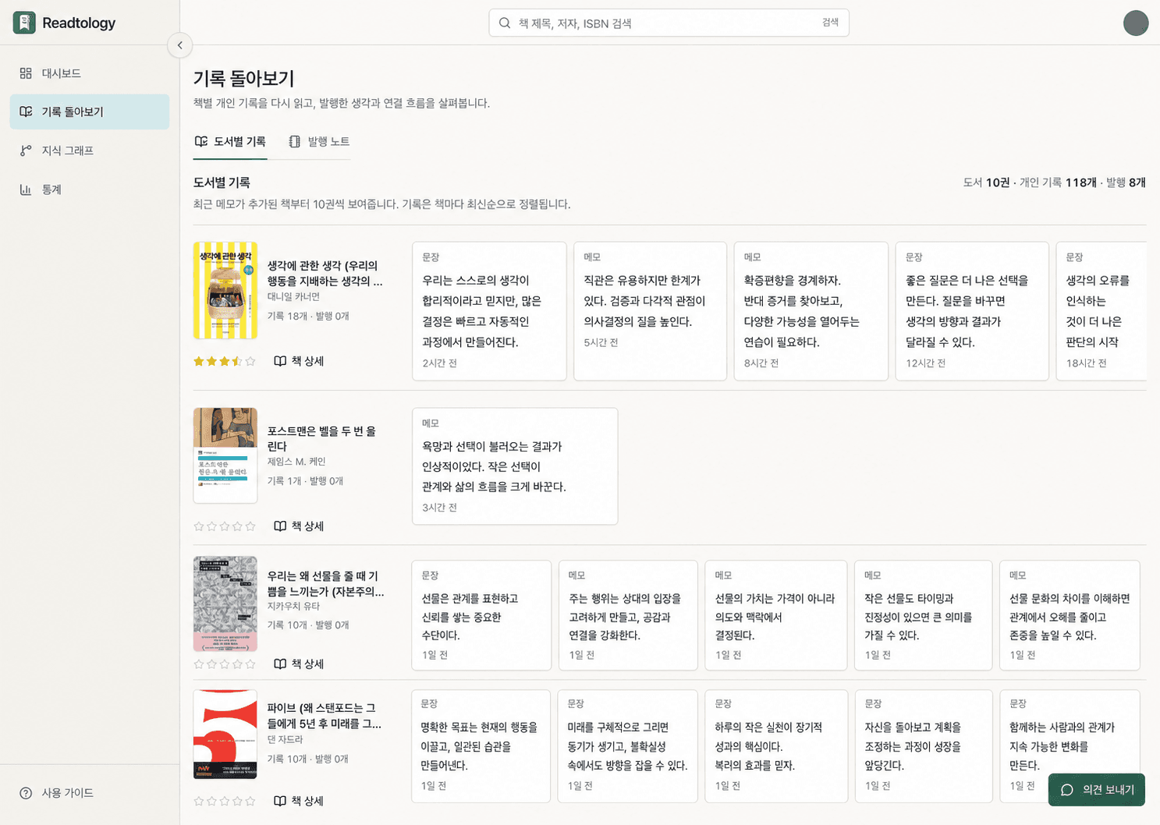The height and width of the screenshot is (825, 1160).
Task: Set fifth star rating for 생각에 관한 생각
Action: pyautogui.click(x=250, y=361)
